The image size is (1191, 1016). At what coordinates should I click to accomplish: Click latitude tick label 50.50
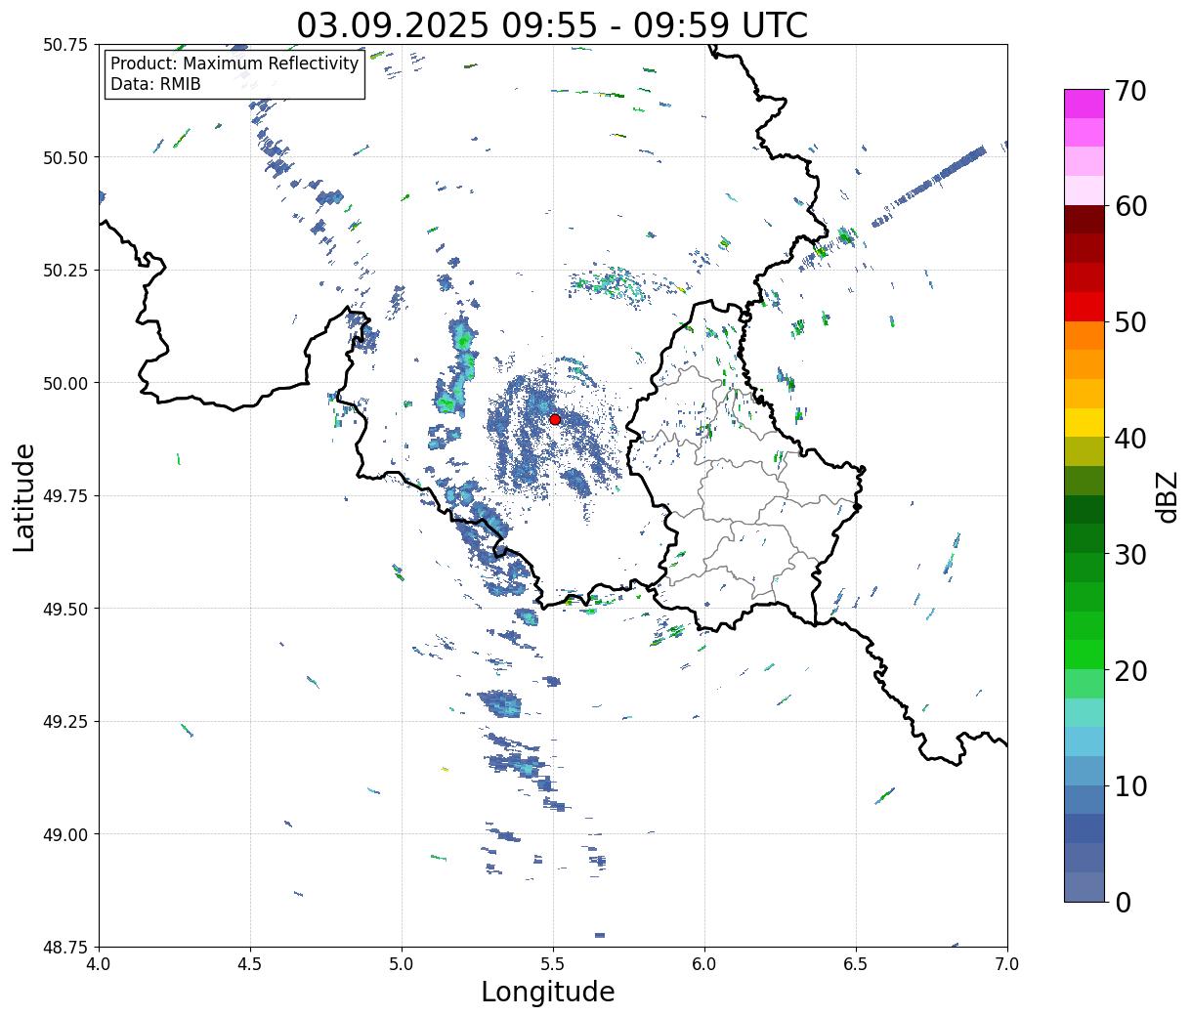point(64,157)
